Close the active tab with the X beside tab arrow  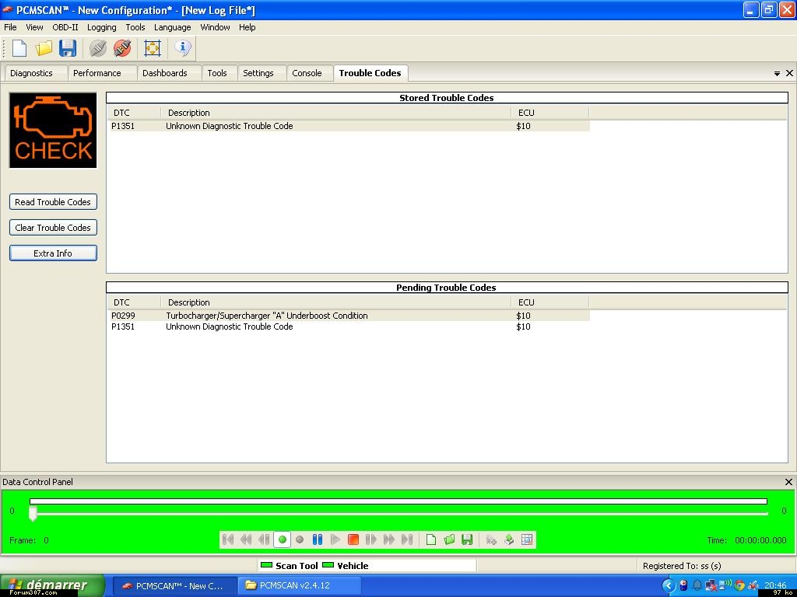[x=789, y=73]
